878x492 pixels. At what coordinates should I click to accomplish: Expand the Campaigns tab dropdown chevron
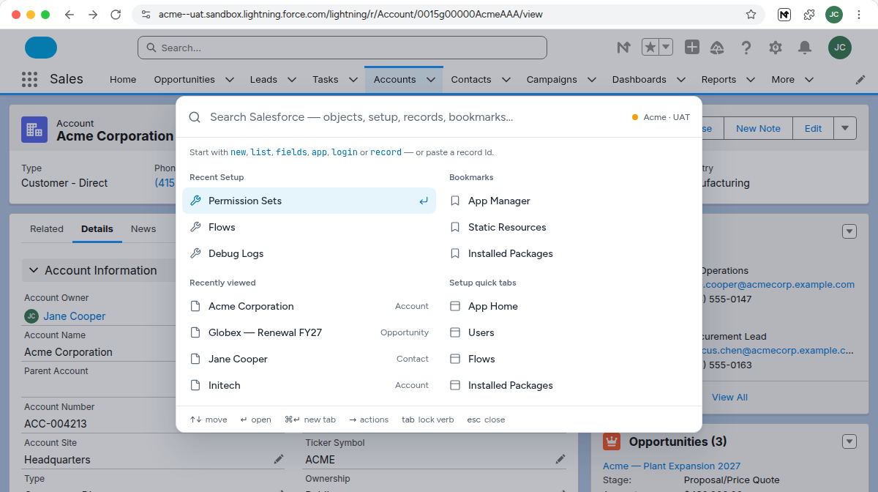click(x=592, y=79)
